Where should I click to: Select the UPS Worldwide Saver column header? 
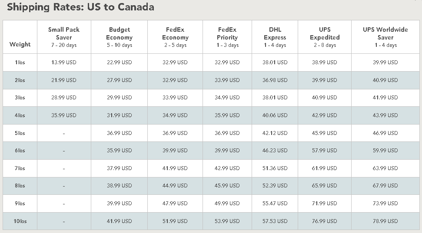(x=385, y=37)
